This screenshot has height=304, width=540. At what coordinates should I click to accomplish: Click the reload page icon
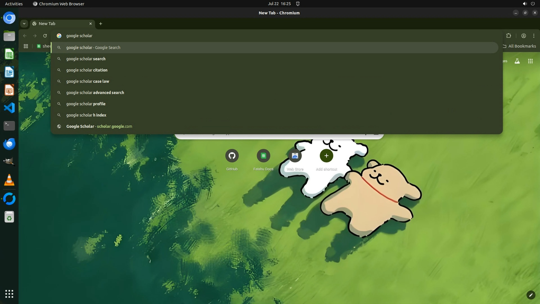45,36
